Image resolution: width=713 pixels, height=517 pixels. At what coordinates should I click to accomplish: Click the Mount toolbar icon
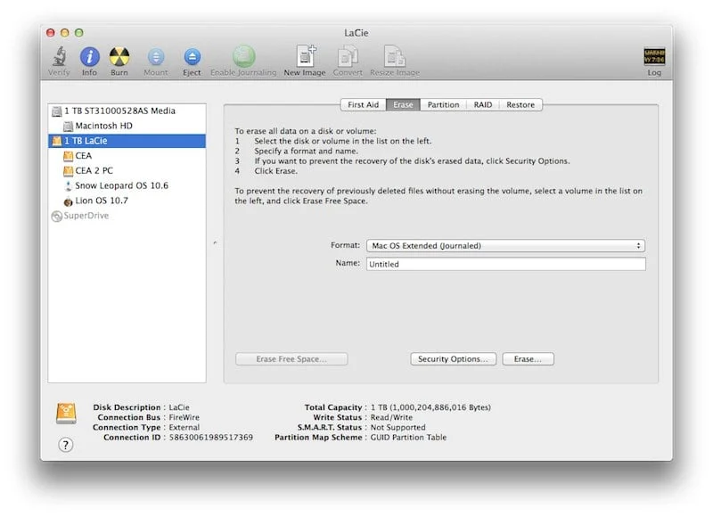[x=156, y=57]
